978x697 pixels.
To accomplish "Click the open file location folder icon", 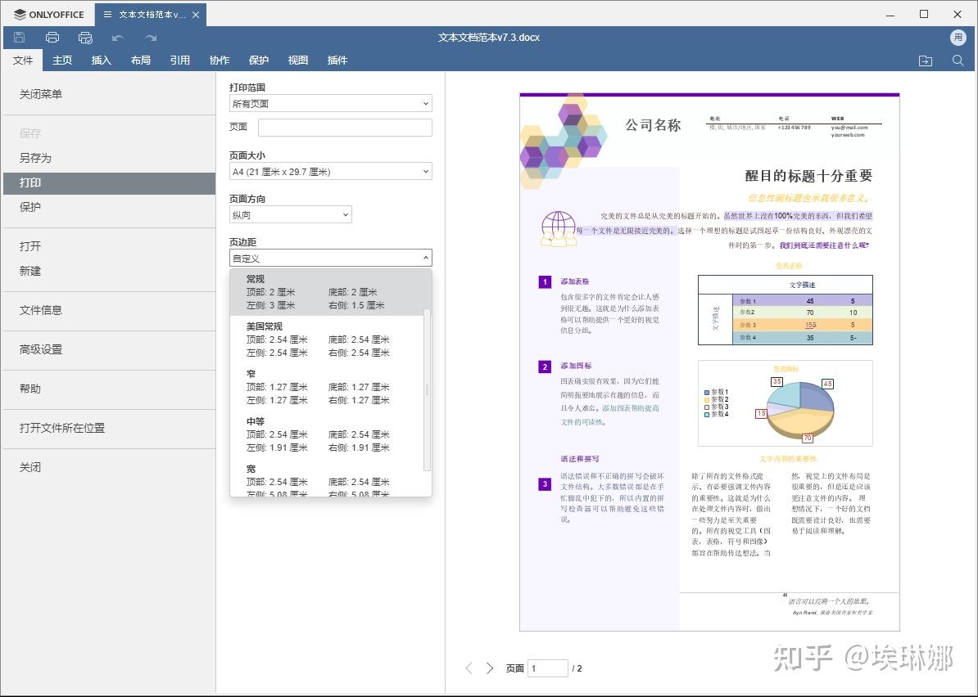I will tap(925, 60).
